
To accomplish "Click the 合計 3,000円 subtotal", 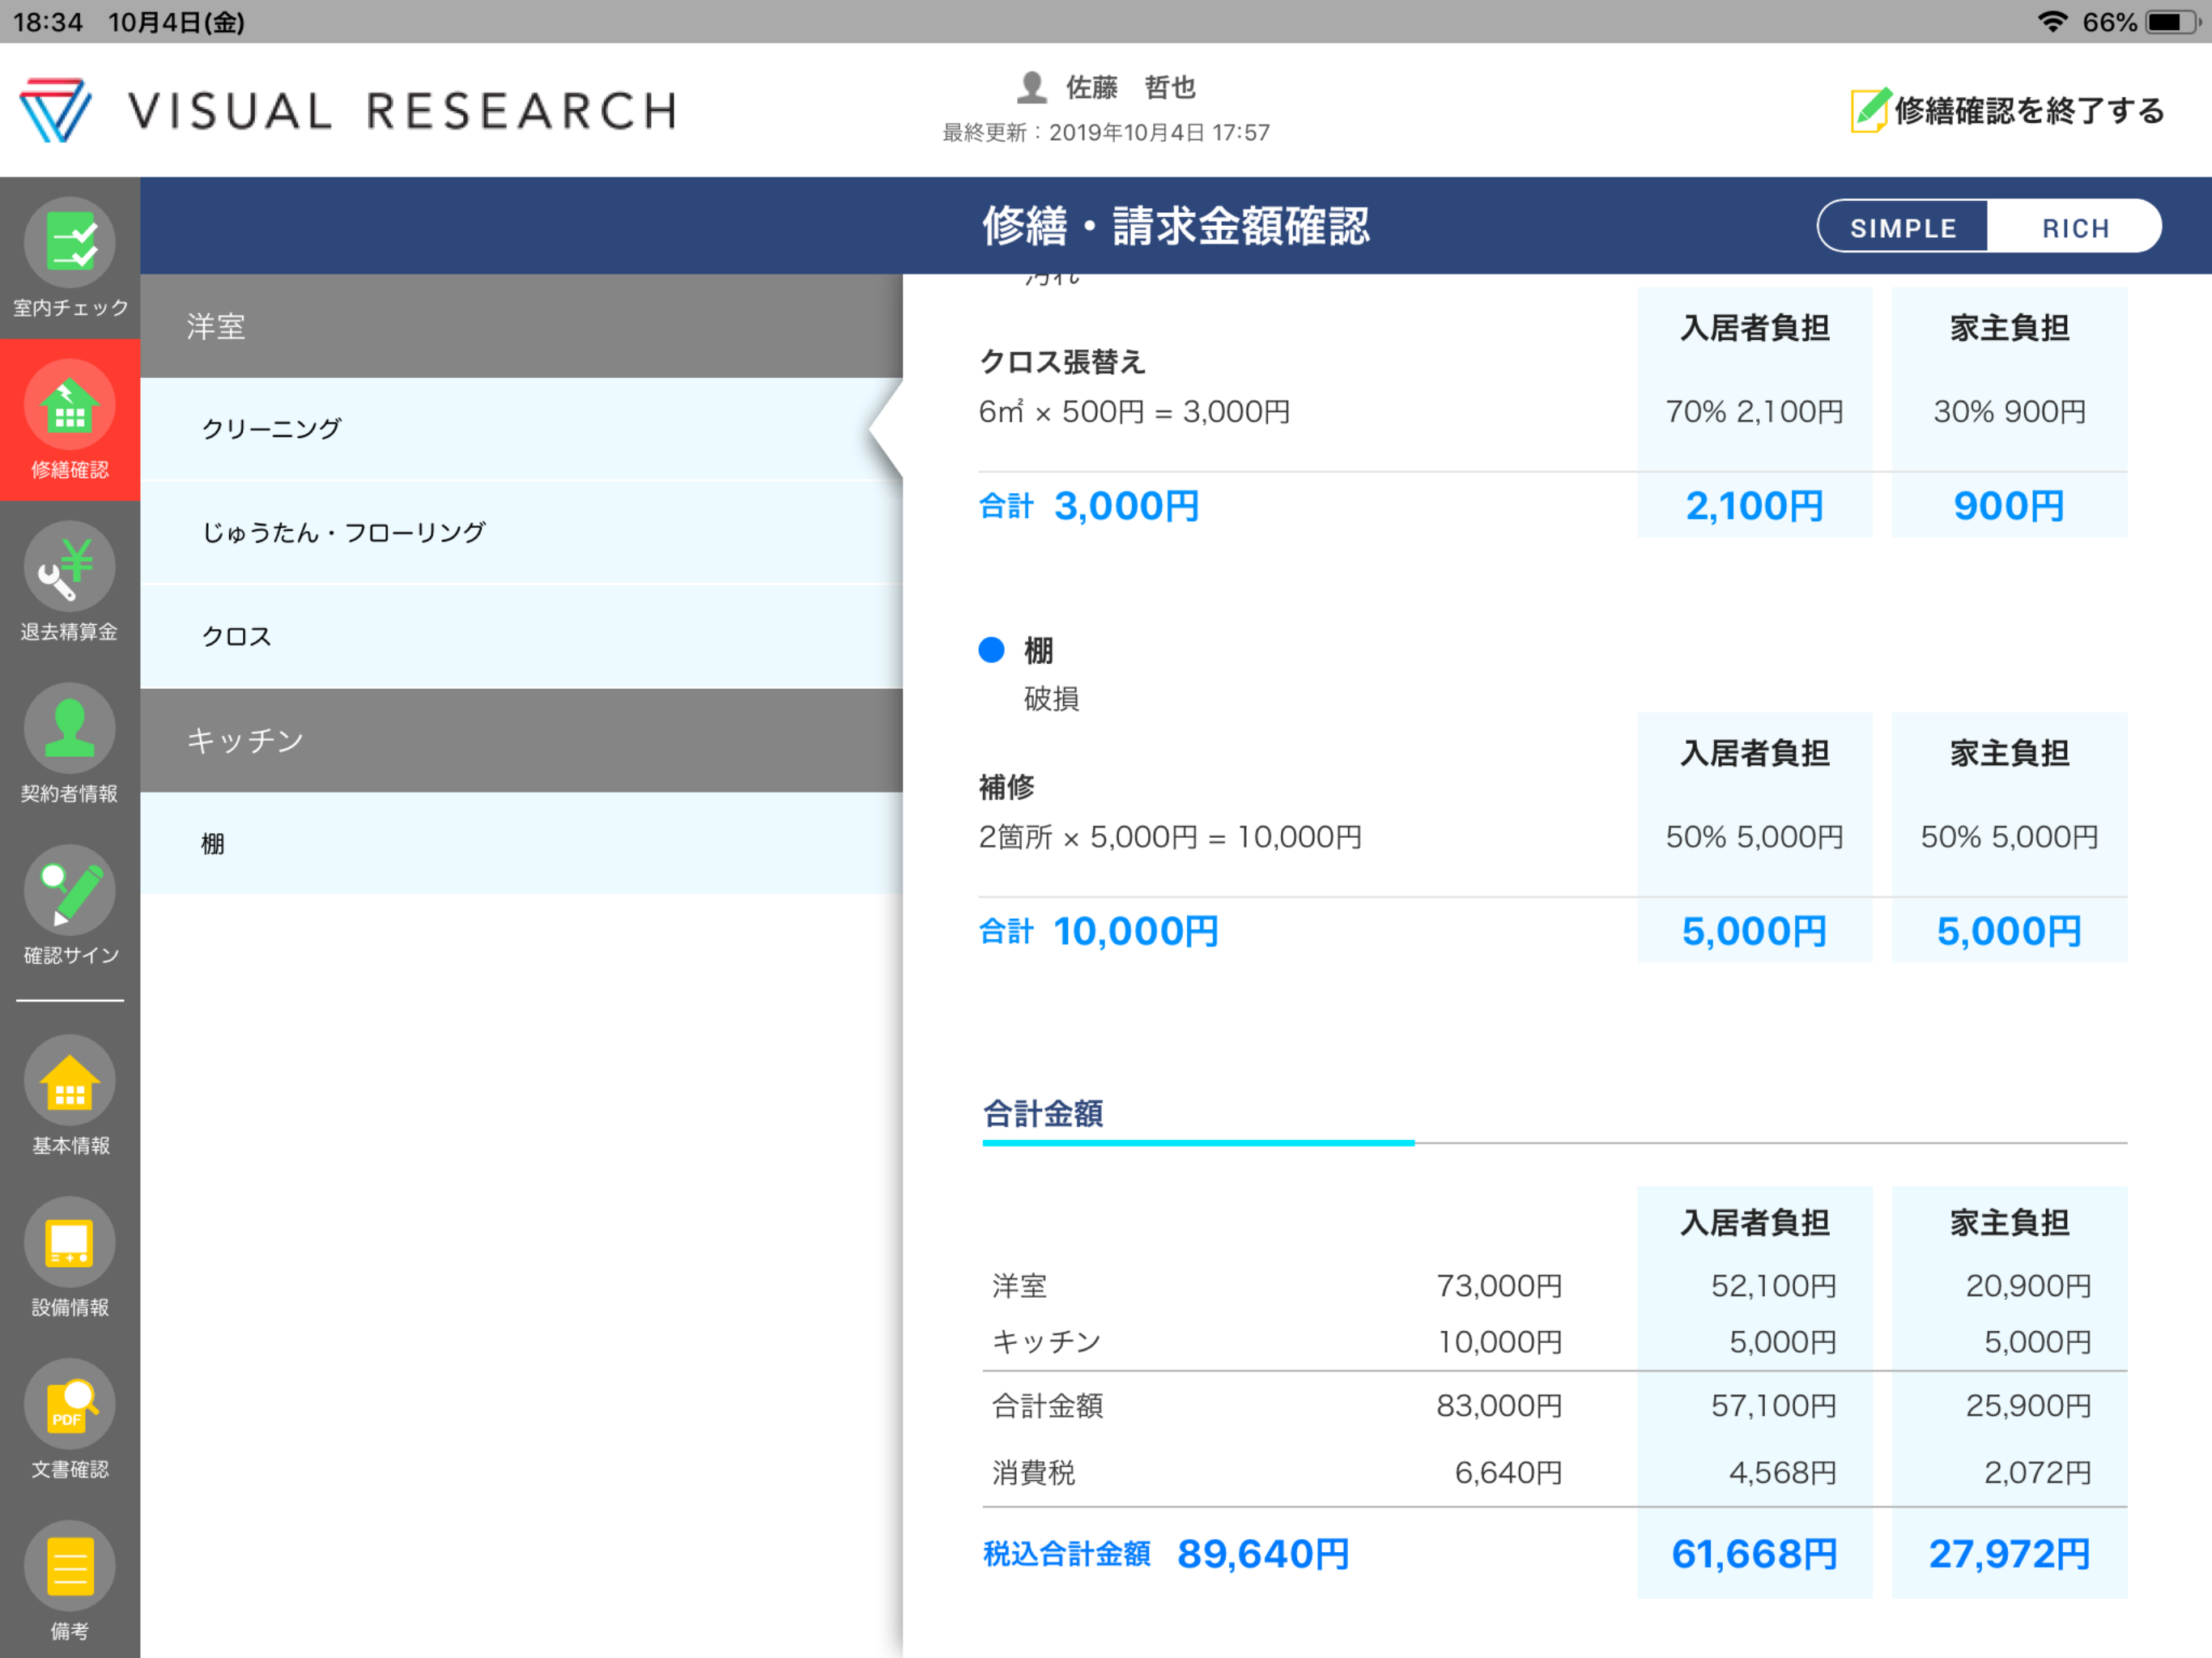I will pos(1089,506).
